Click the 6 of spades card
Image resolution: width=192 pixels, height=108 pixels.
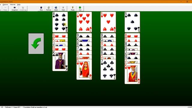(84, 44)
